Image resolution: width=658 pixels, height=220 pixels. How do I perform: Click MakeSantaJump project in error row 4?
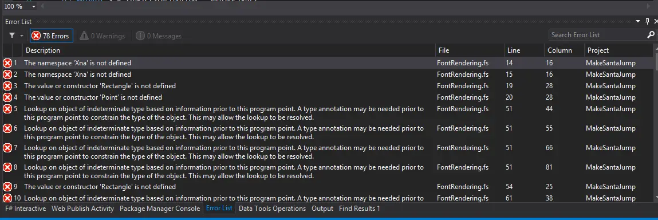click(610, 97)
